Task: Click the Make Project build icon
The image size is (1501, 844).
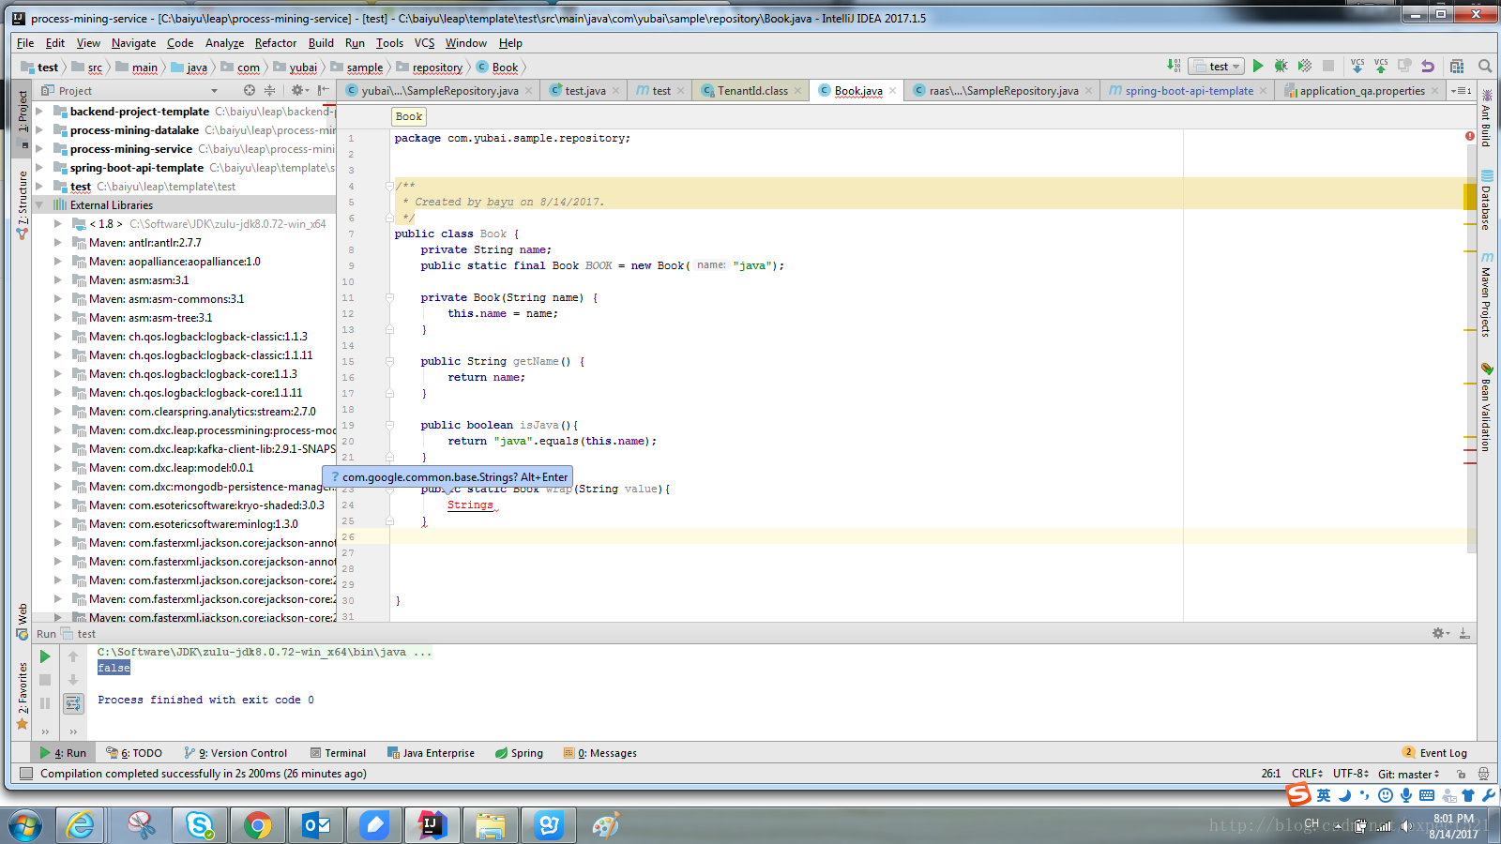Action: click(1174, 66)
